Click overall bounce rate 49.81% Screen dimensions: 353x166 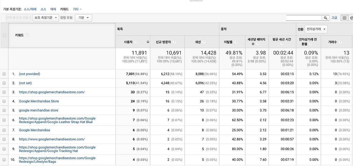coord(234,53)
